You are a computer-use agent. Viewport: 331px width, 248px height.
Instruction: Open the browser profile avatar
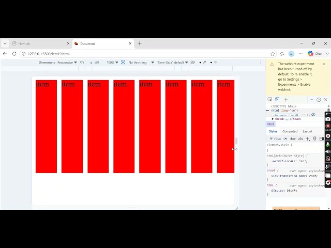(291, 54)
